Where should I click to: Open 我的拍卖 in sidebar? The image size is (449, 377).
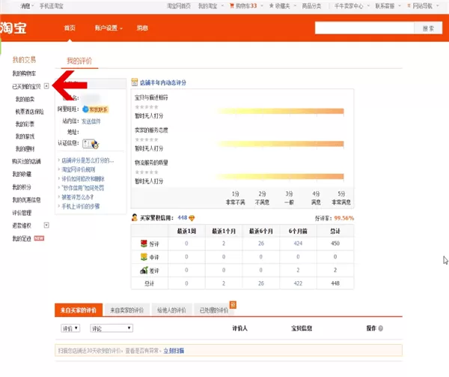click(x=25, y=99)
